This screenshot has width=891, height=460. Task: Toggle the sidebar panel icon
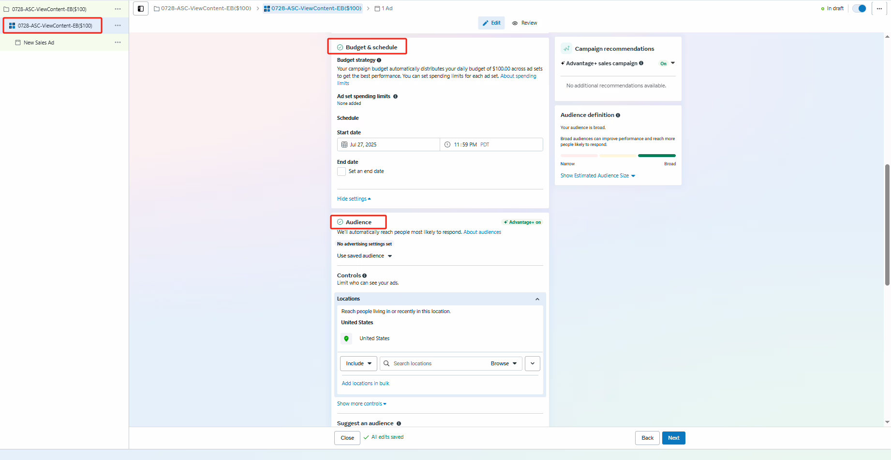pos(141,8)
